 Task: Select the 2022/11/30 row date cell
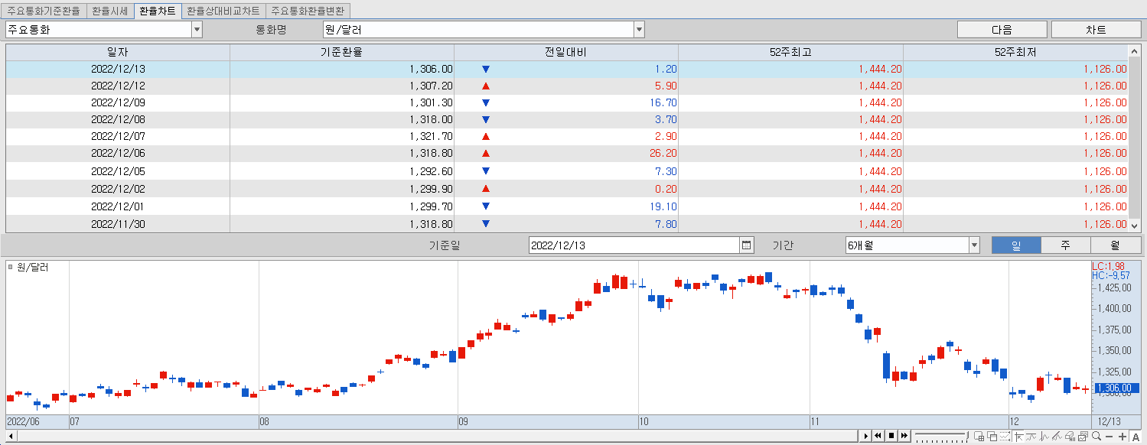pos(118,224)
